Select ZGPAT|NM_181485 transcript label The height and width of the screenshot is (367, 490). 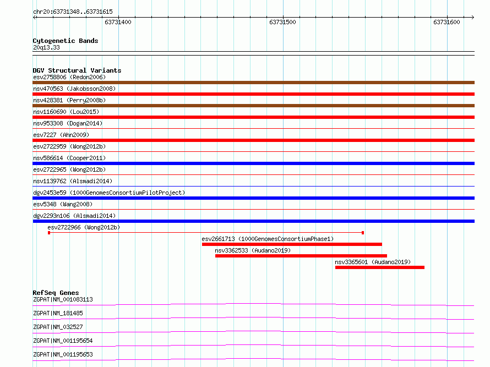point(58,313)
